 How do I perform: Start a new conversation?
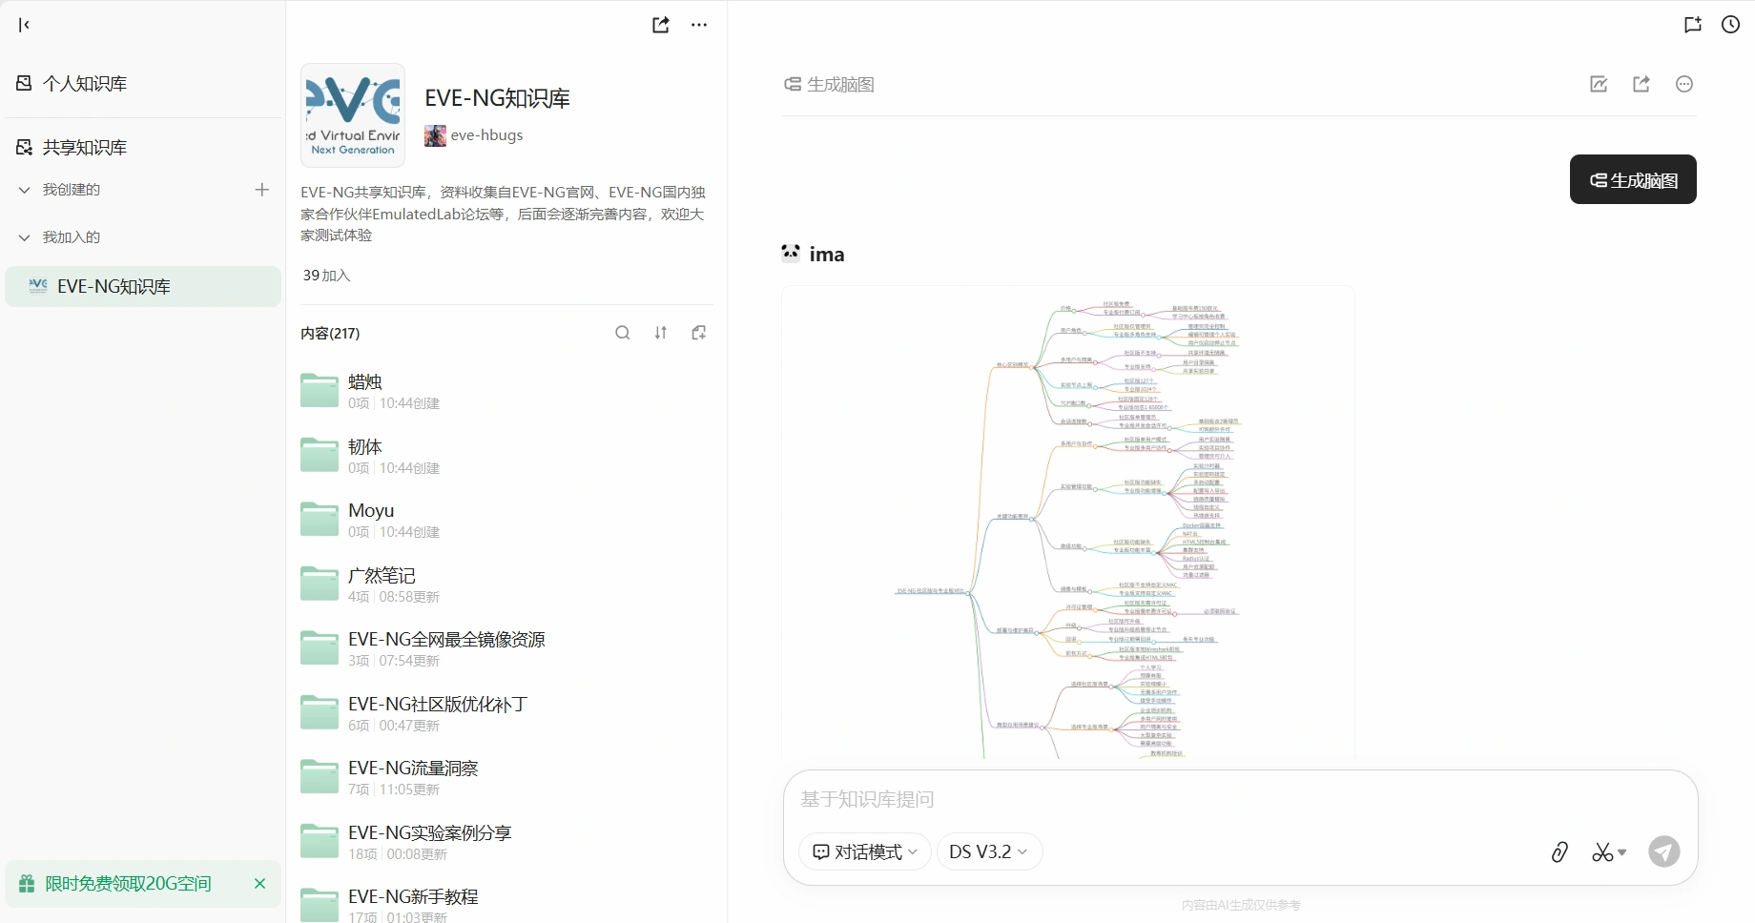point(1693,25)
